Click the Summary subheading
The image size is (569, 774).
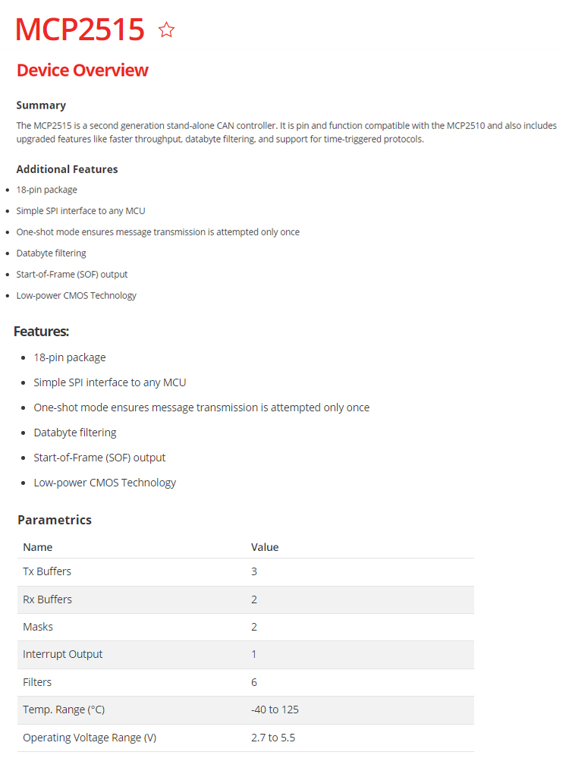(x=41, y=105)
